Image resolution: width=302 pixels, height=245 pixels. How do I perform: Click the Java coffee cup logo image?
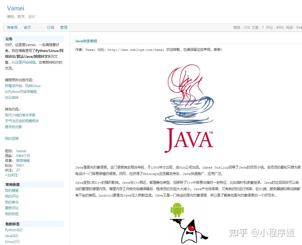189,109
